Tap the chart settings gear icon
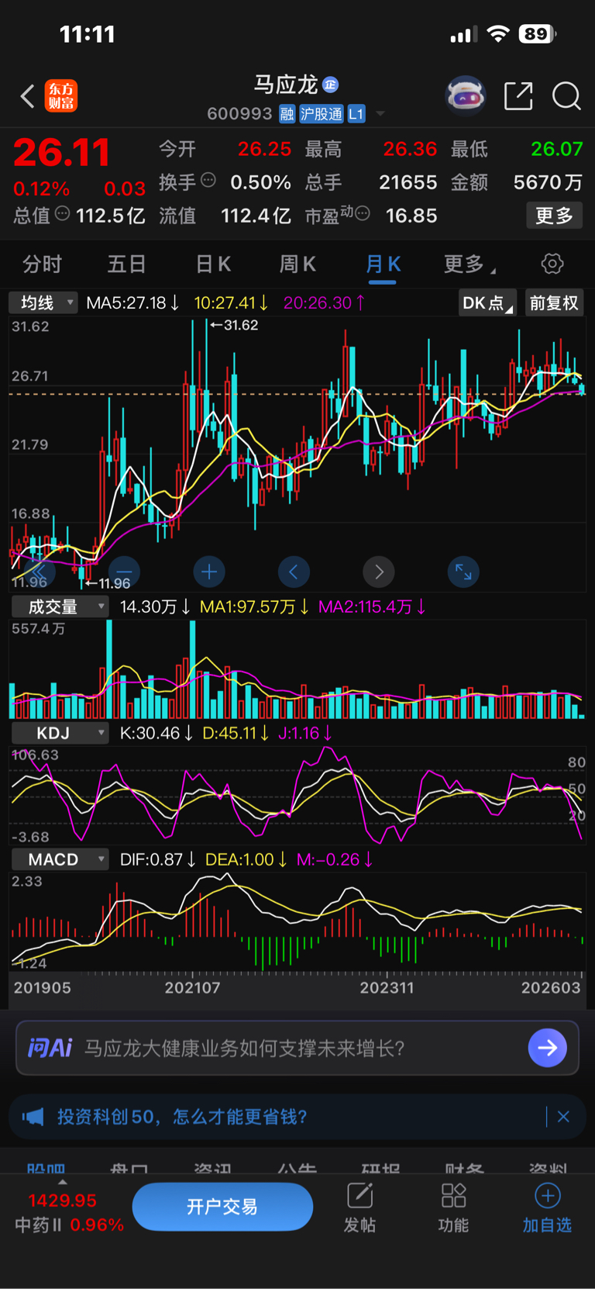This screenshot has width=595, height=1289. [x=552, y=264]
